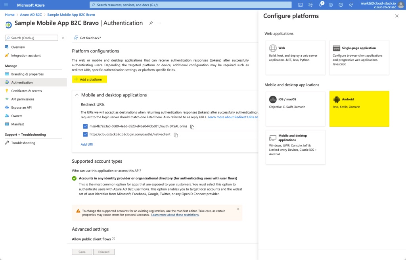Select the iOS / macOS platform card
The width and height of the screenshot is (406, 260).
coord(295,109)
